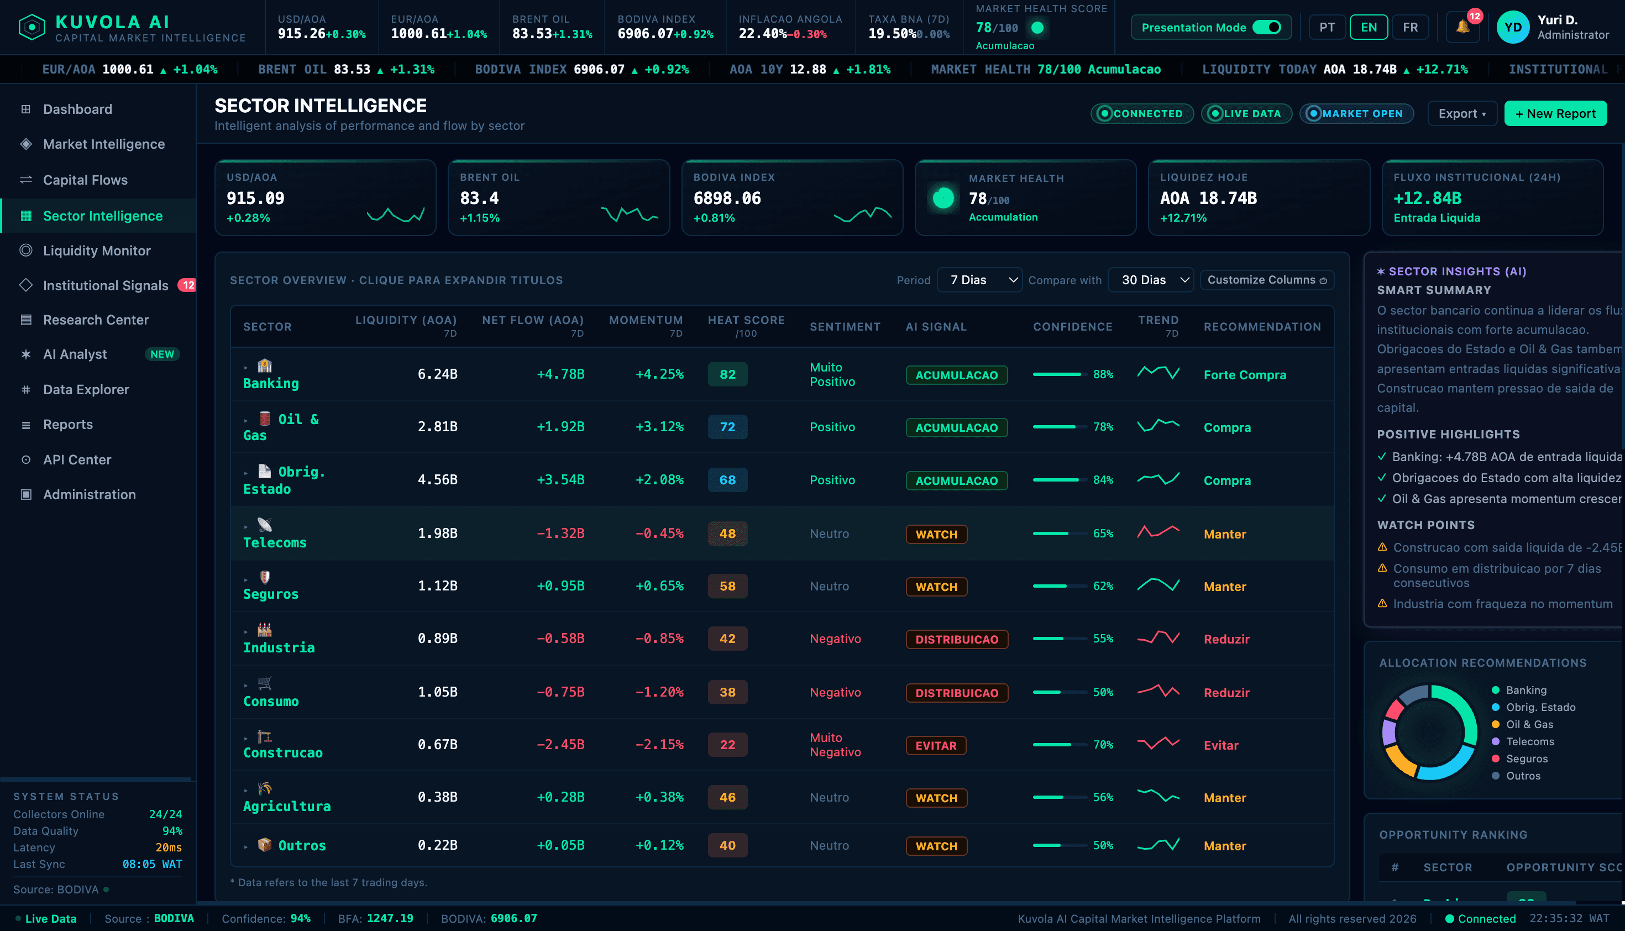Click the API Center icon
Screen dimensions: 1625x931
25,460
